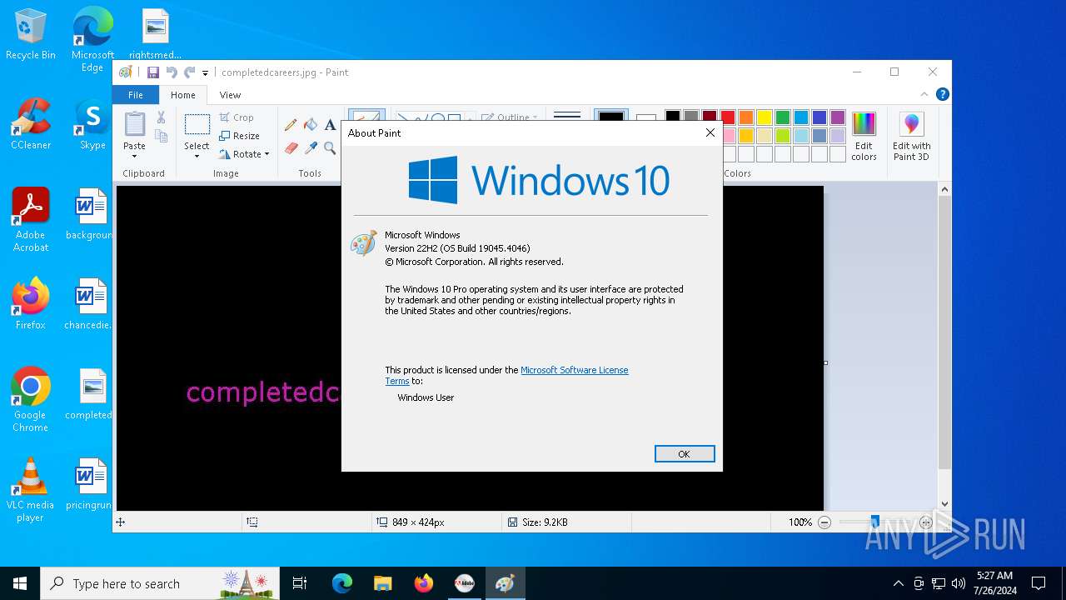Click the Crop tool
Viewport: 1066px width, 600px height.
(x=237, y=117)
